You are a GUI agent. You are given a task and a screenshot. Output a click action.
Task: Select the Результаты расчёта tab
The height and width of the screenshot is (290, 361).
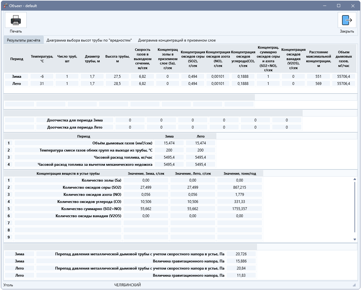(x=24, y=40)
